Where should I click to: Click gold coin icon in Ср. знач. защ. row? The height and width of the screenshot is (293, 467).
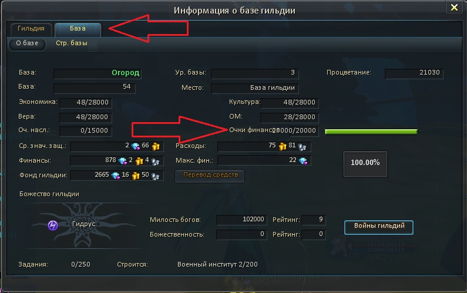[156, 146]
